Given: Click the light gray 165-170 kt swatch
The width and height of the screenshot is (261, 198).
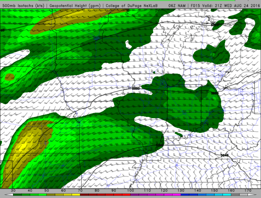Looking at the screenshot, I should [243, 195].
